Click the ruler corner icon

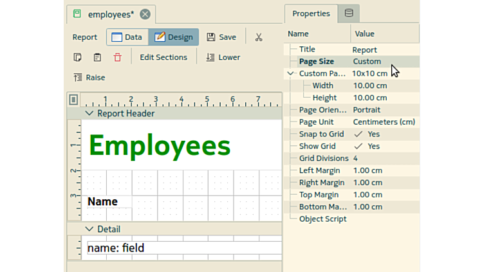click(x=73, y=100)
